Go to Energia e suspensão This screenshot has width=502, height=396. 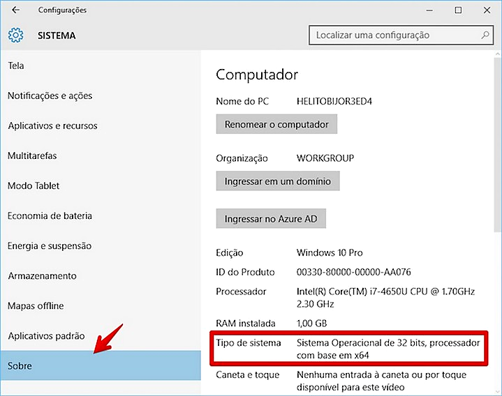pos(50,245)
